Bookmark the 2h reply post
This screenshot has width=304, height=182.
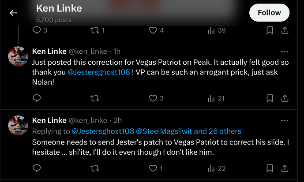pos(270,168)
